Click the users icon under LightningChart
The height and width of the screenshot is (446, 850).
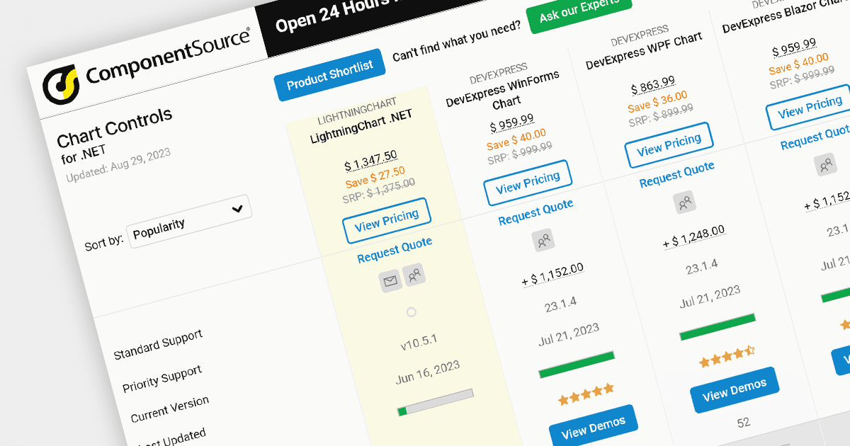[414, 274]
